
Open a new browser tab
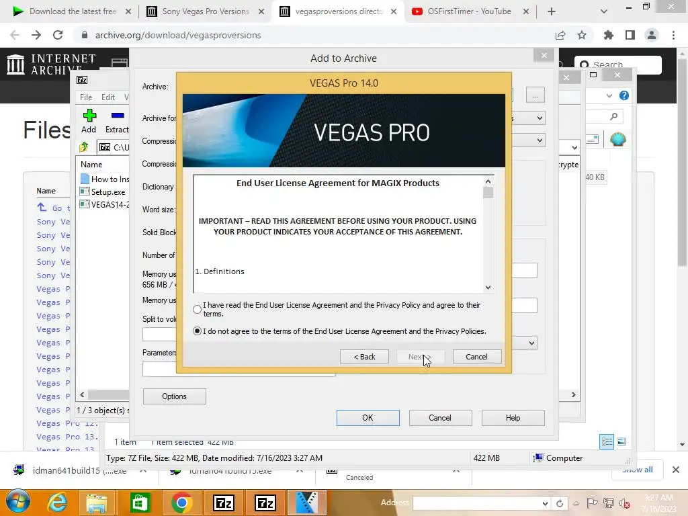[552, 12]
